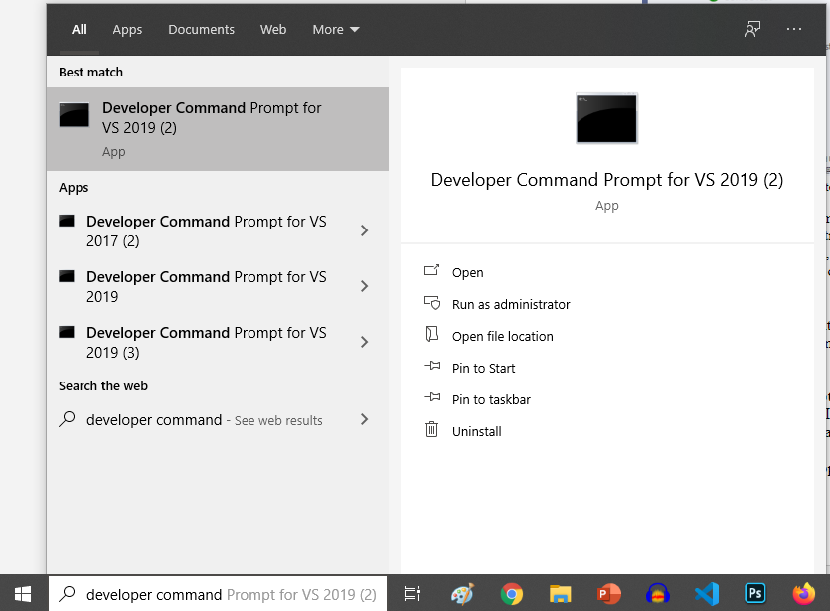Click the VS 2017 (2) prompt icon
Image resolution: width=830 pixels, height=611 pixels.
coord(67,221)
